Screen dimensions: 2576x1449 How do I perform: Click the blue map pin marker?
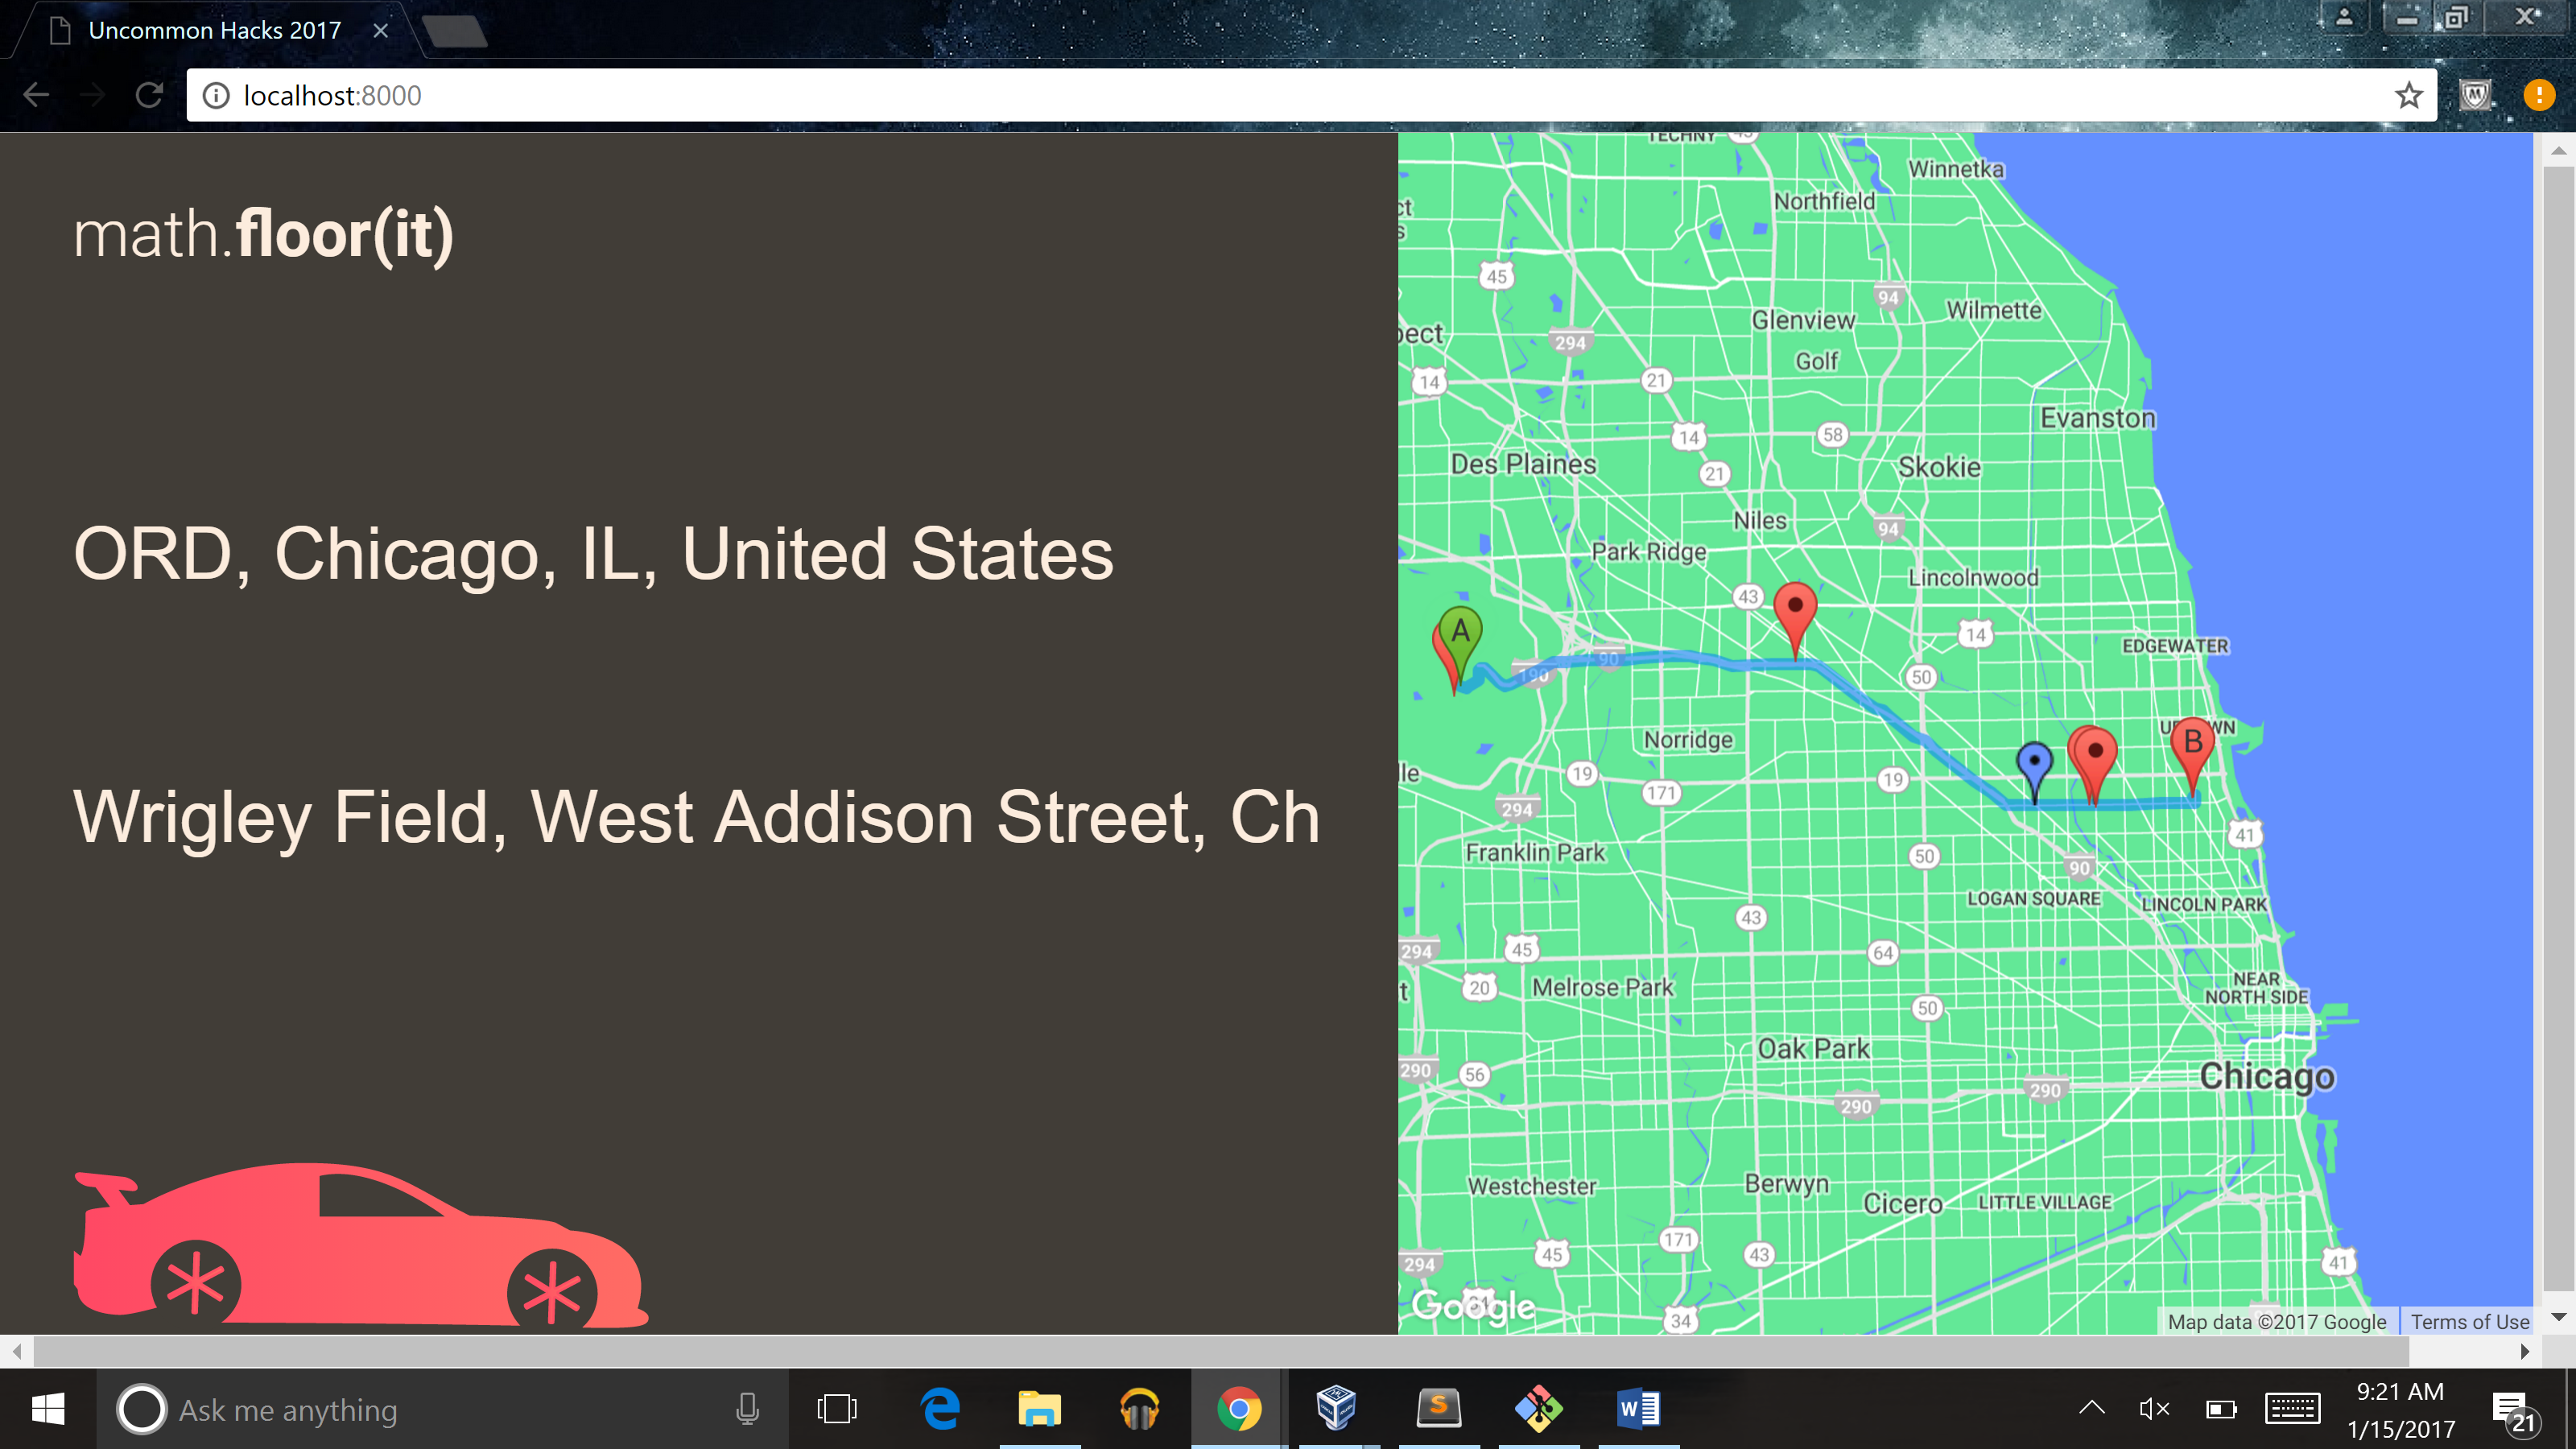point(2034,763)
